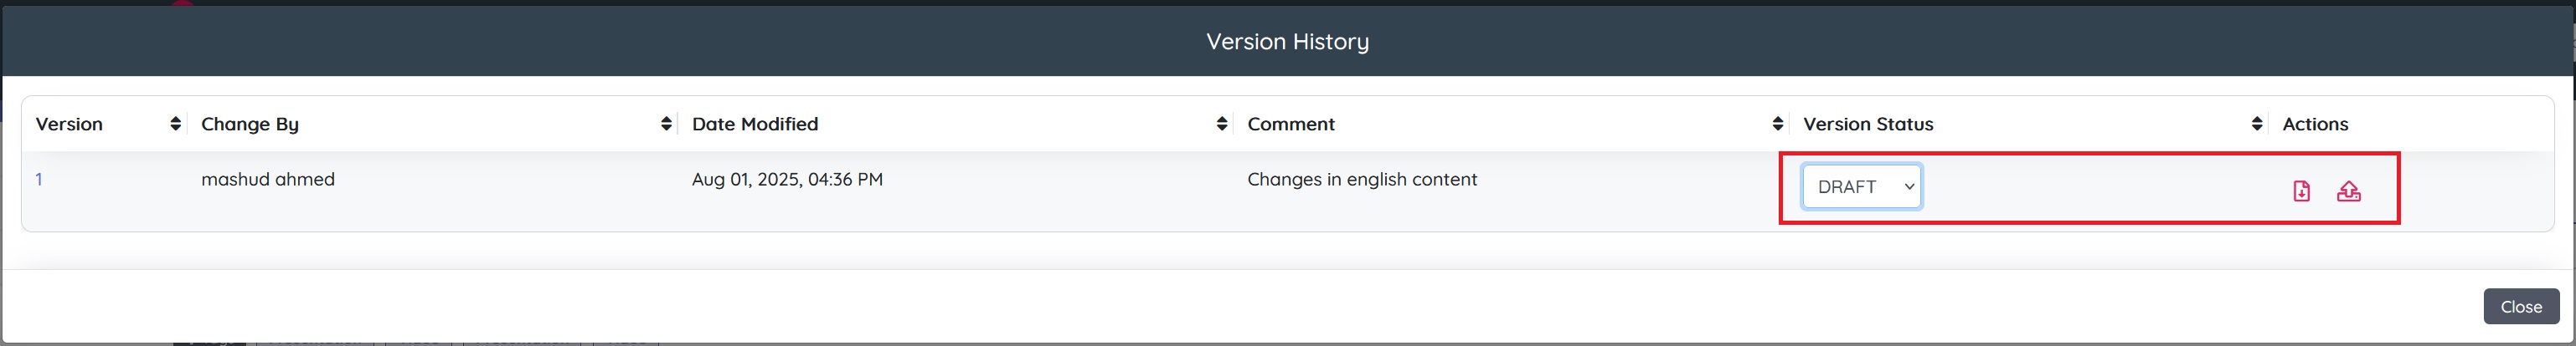Click sort arrows in Change By column

[666, 124]
